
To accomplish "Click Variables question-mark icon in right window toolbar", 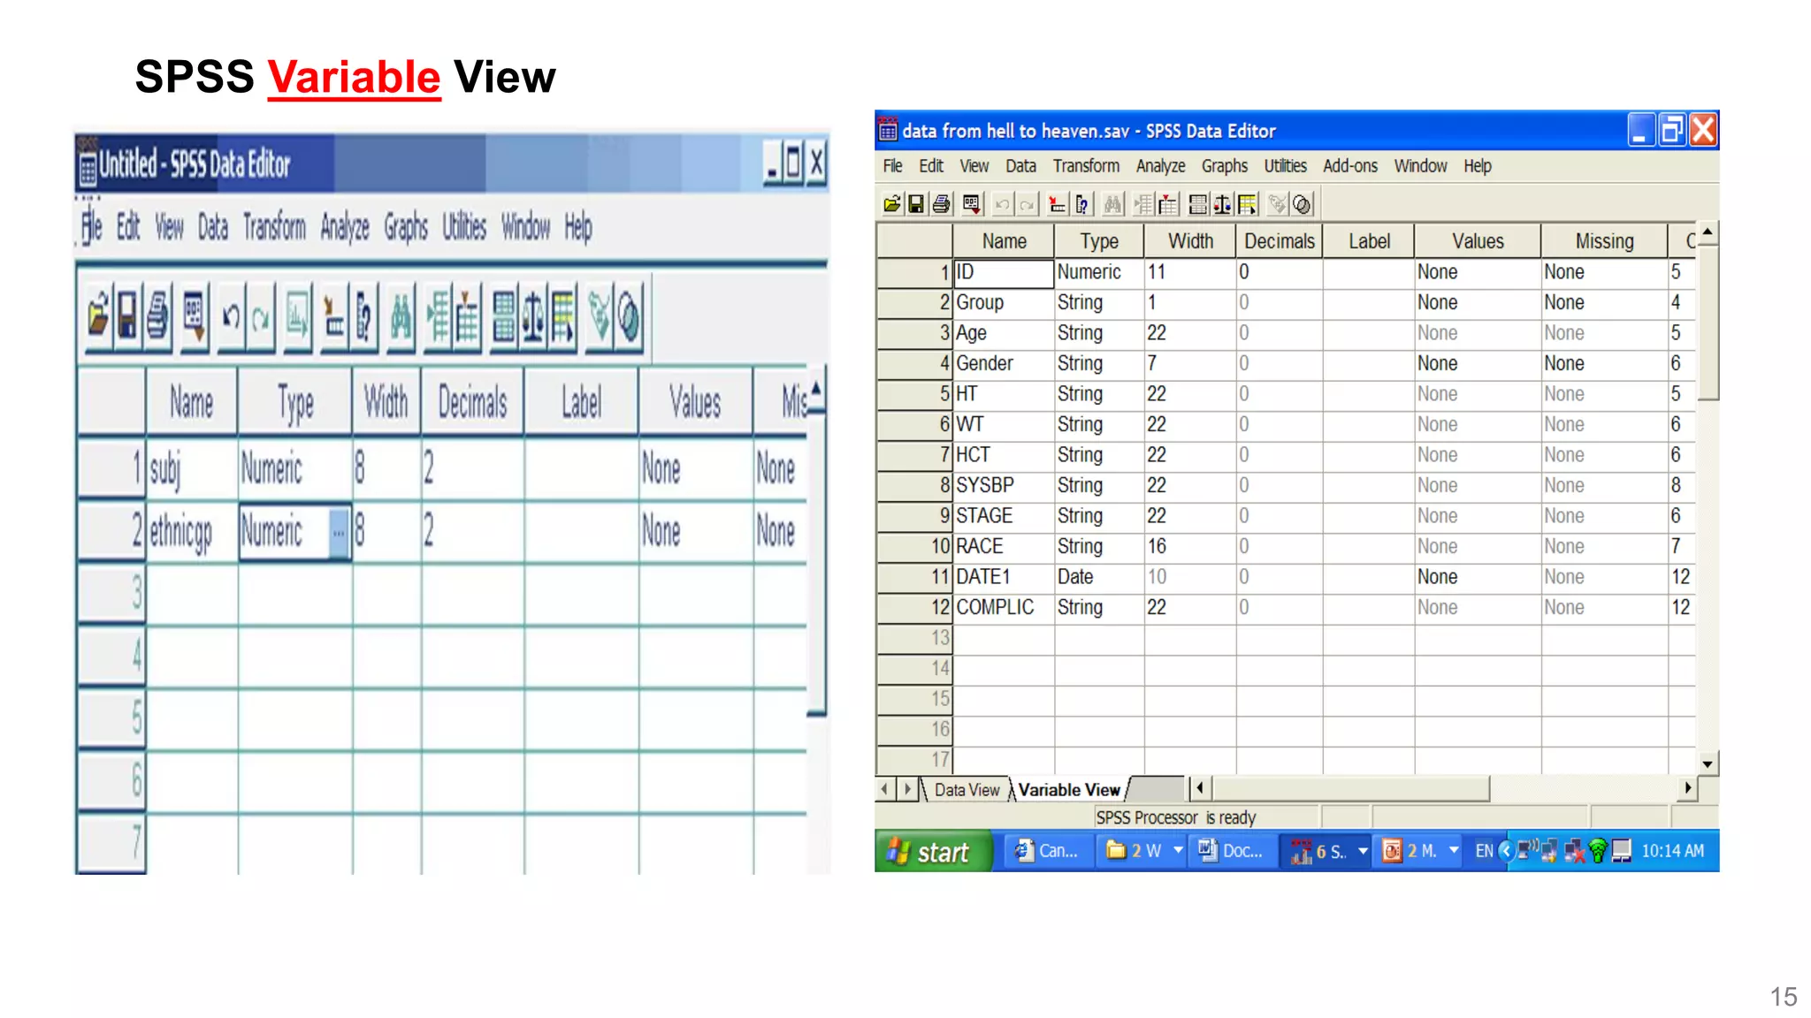I will [x=1082, y=205].
